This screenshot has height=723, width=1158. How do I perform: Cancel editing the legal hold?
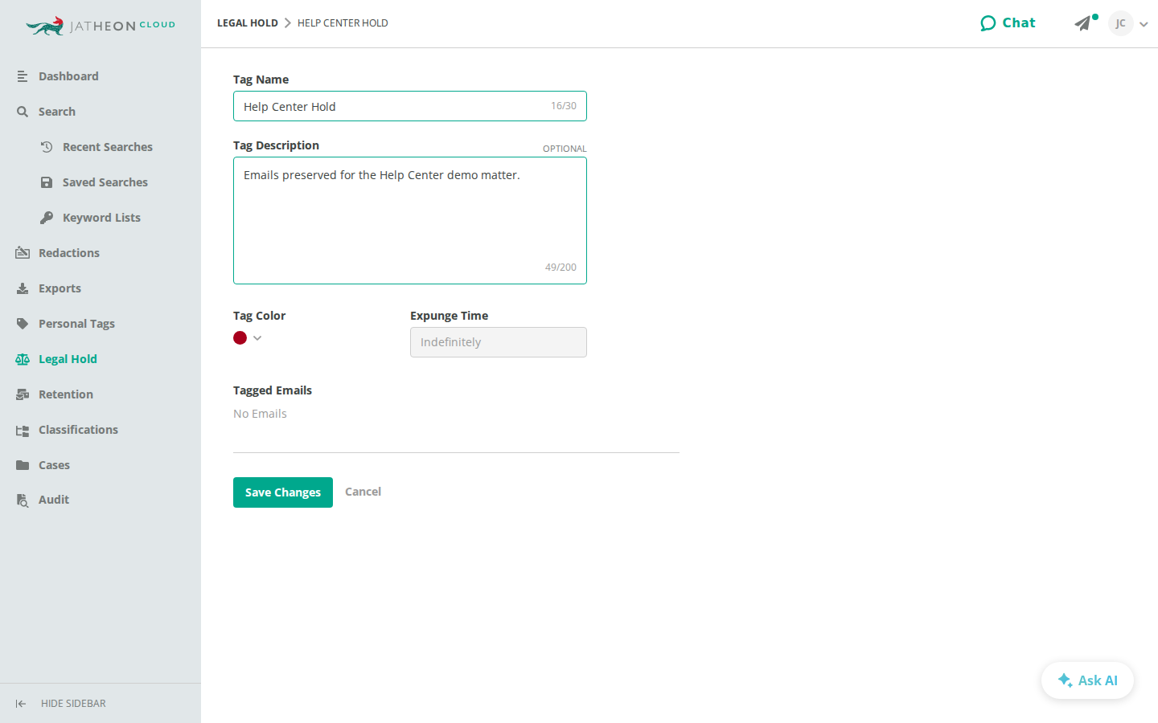point(363,492)
